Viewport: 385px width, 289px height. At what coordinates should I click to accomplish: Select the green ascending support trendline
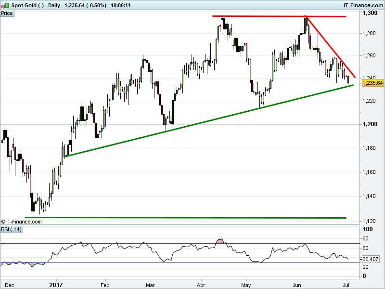209,121
